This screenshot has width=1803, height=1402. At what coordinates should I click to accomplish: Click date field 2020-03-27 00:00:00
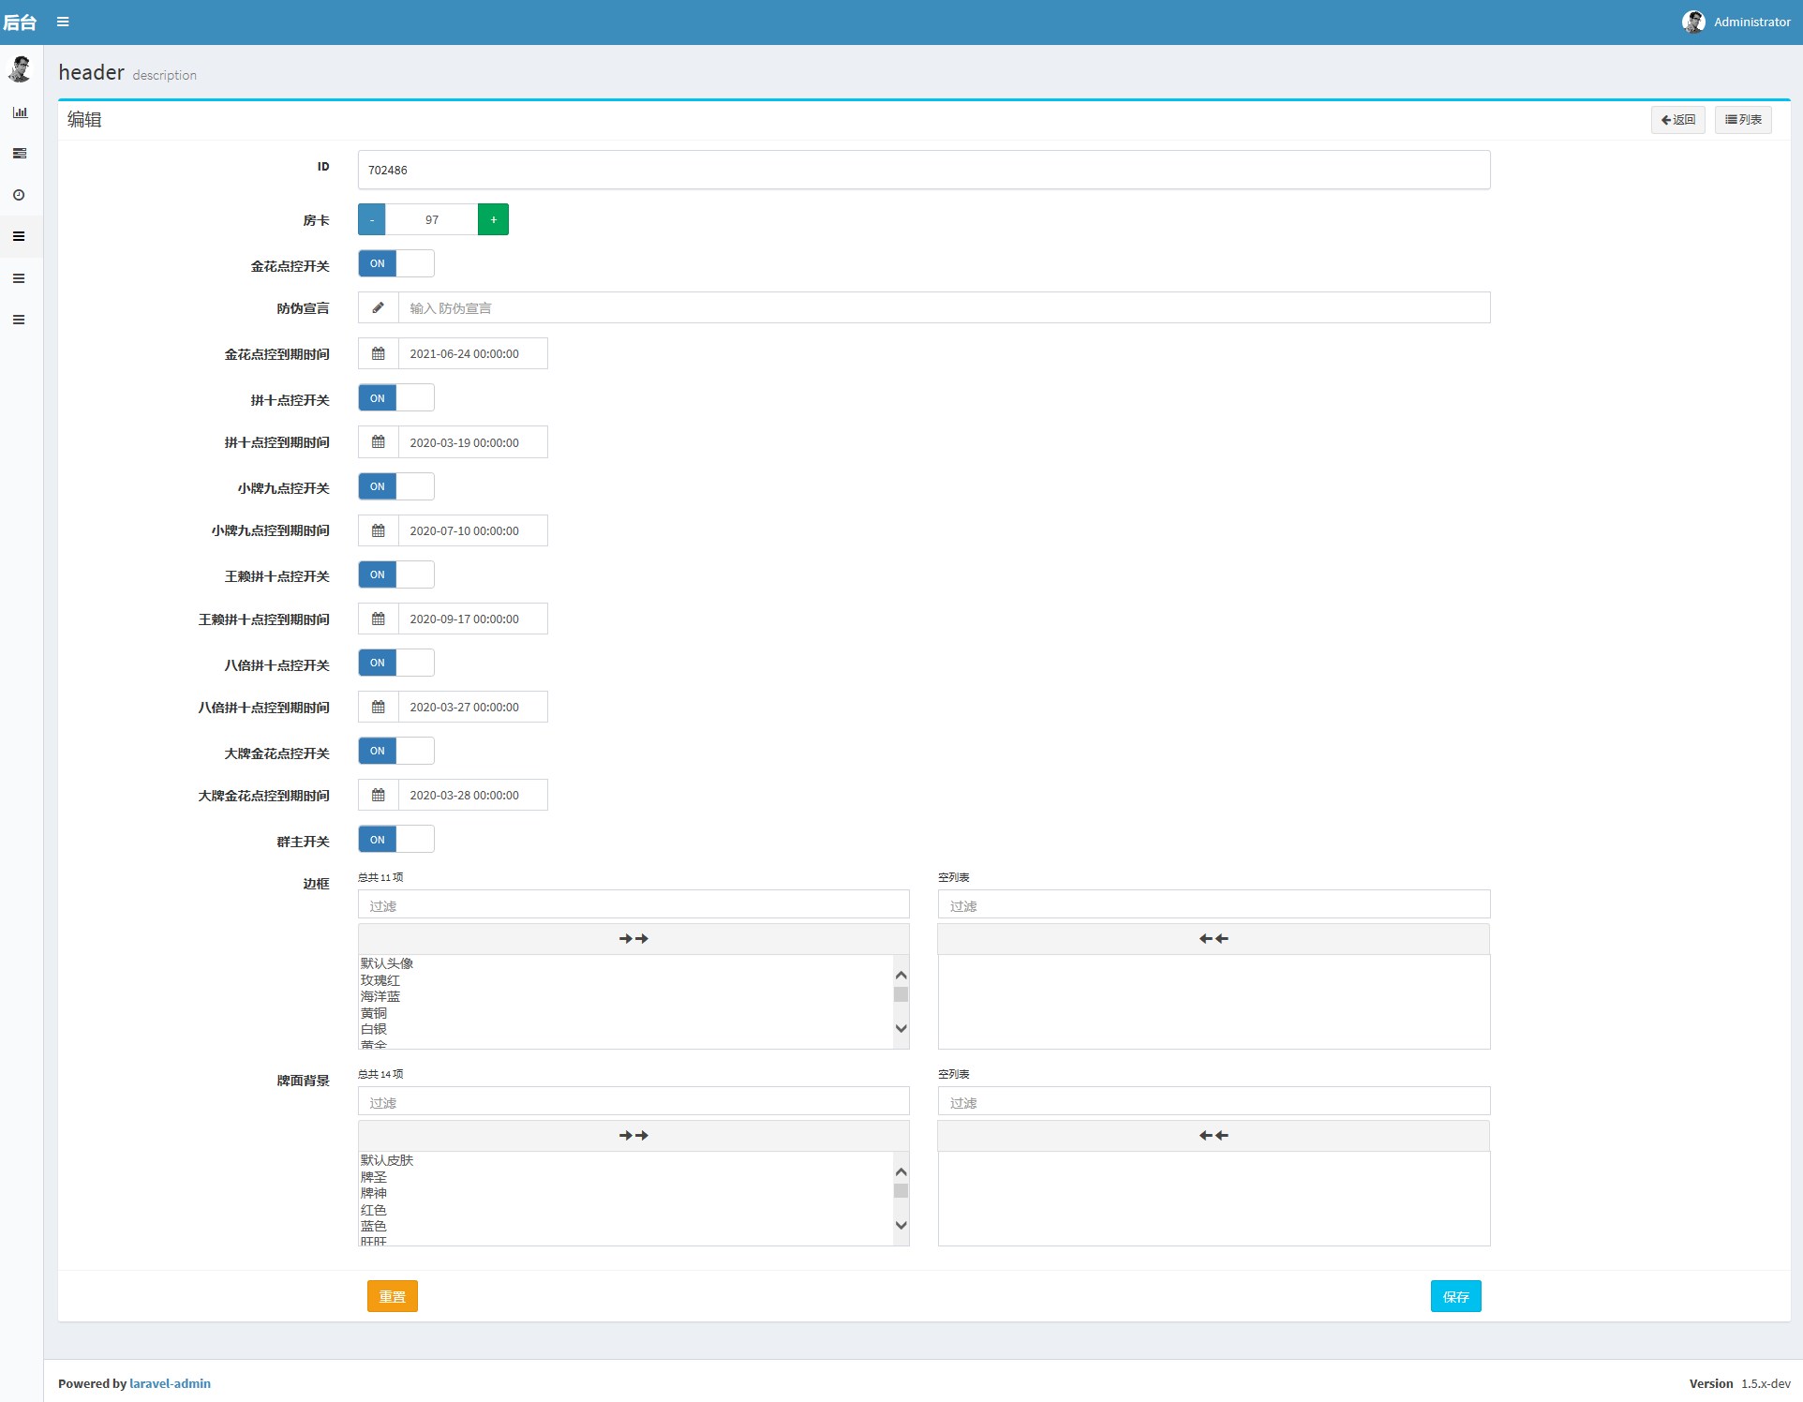coord(473,707)
